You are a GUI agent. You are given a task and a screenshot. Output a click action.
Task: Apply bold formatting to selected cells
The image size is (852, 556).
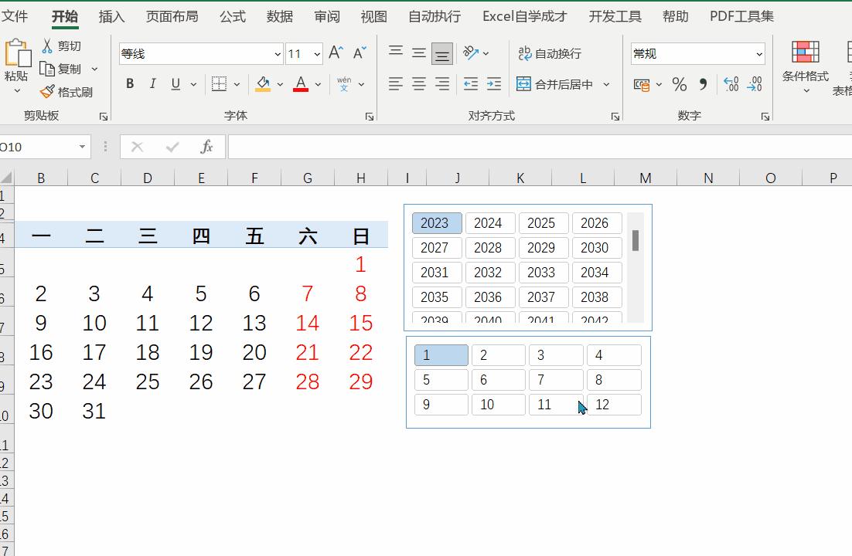pyautogui.click(x=129, y=84)
